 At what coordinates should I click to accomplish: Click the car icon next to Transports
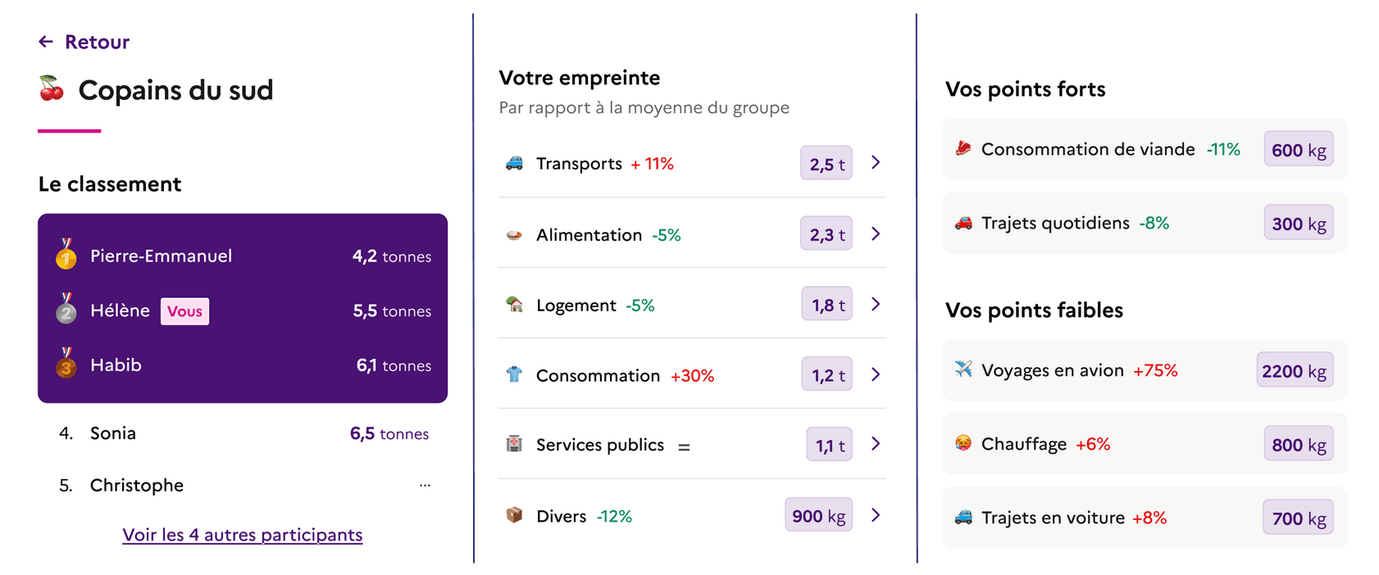coord(512,162)
